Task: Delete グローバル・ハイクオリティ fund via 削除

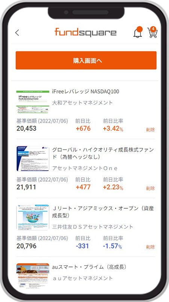Action: 151,188
